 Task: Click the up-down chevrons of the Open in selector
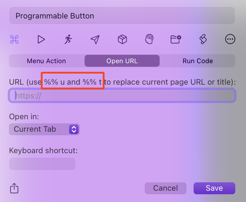74,129
